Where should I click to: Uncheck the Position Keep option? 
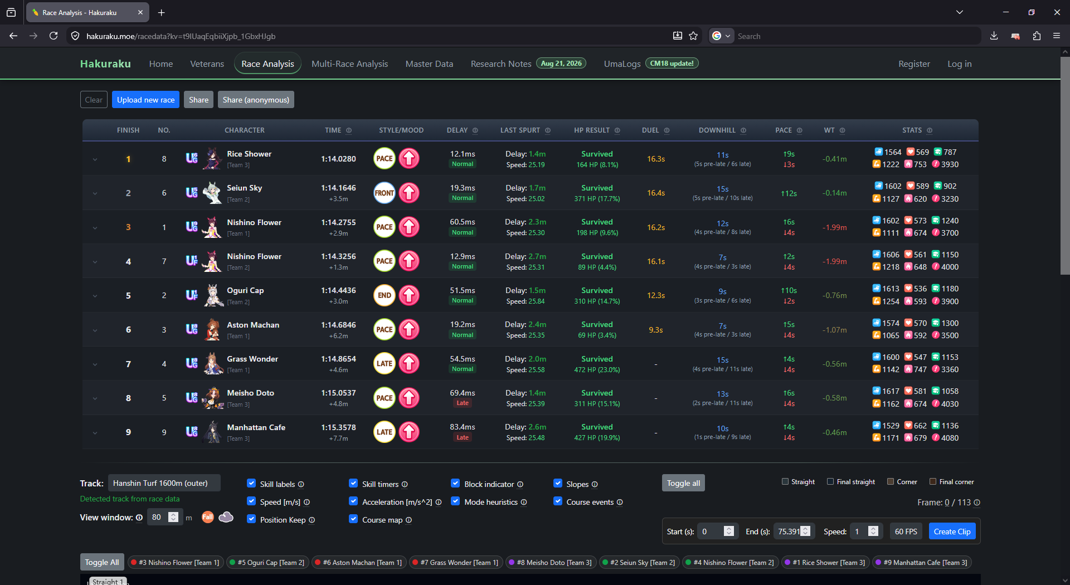click(x=251, y=519)
